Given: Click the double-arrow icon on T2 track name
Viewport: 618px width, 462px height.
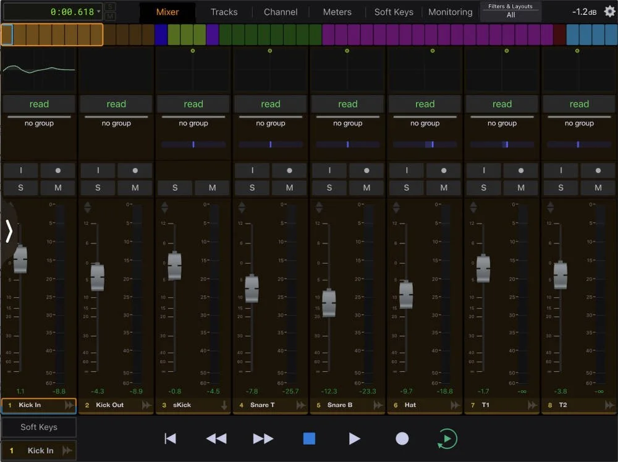Looking at the screenshot, I should coord(609,405).
